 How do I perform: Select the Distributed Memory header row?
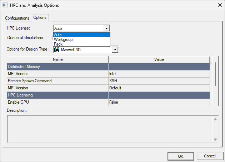pos(108,67)
